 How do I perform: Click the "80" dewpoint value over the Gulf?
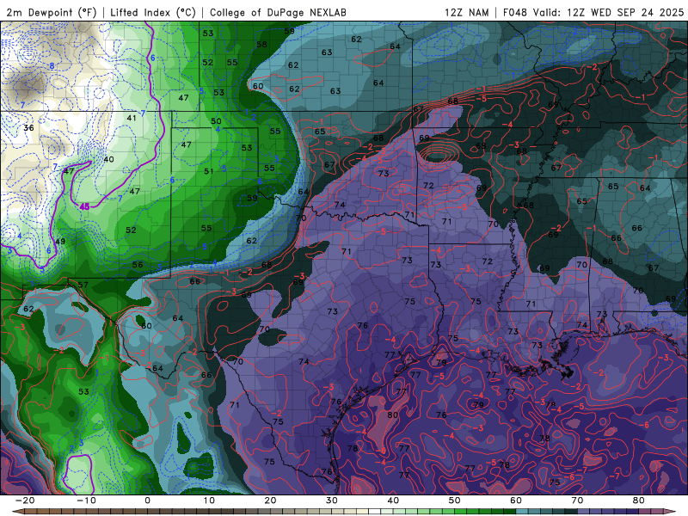coord(393,415)
